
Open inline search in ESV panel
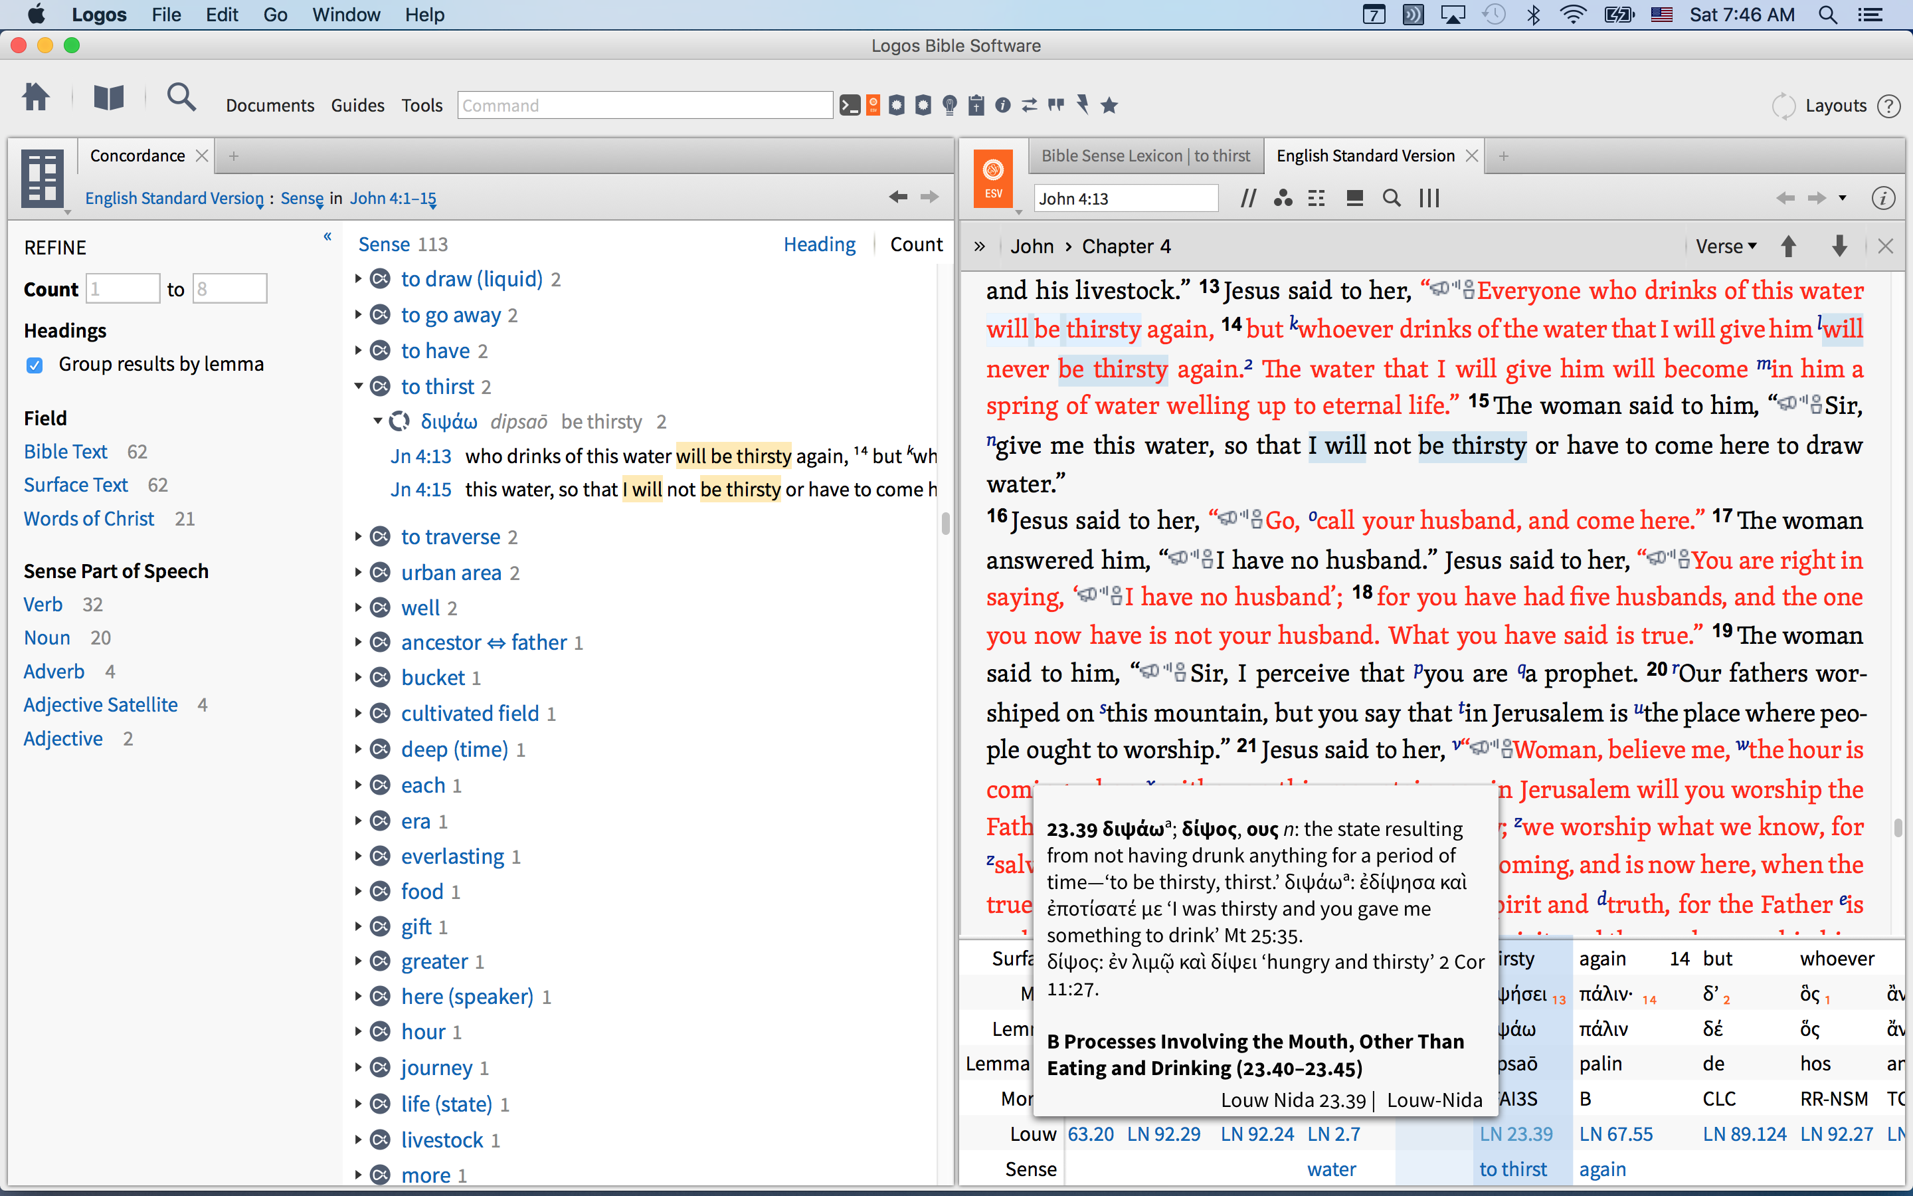[1392, 199]
